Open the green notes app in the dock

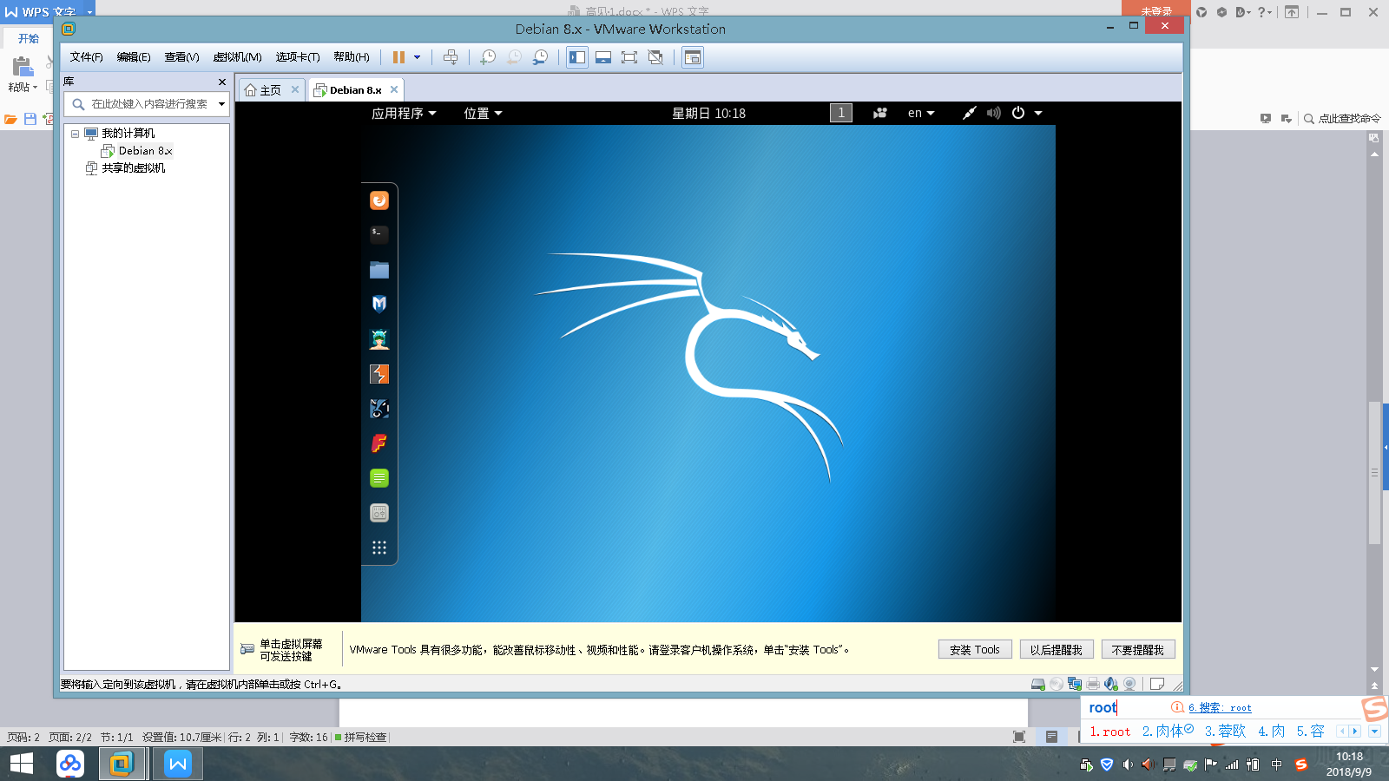(x=379, y=478)
